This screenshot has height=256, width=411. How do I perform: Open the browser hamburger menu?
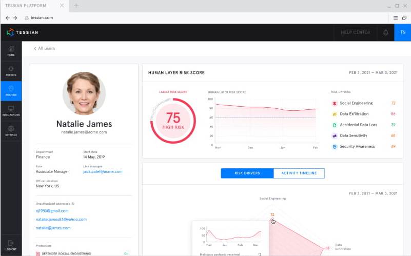pyautogui.click(x=396, y=17)
